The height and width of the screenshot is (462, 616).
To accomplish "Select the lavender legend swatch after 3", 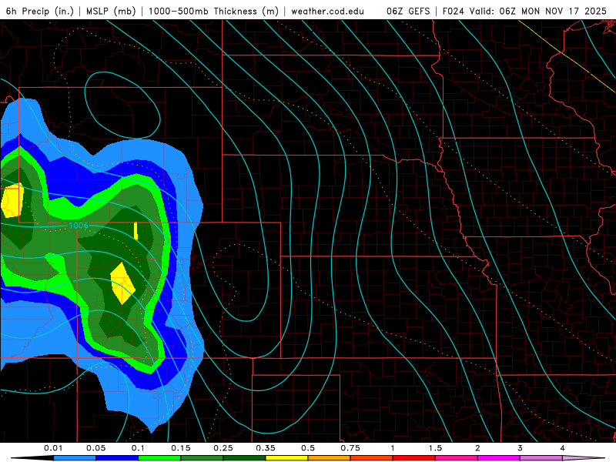I will coord(541,458).
